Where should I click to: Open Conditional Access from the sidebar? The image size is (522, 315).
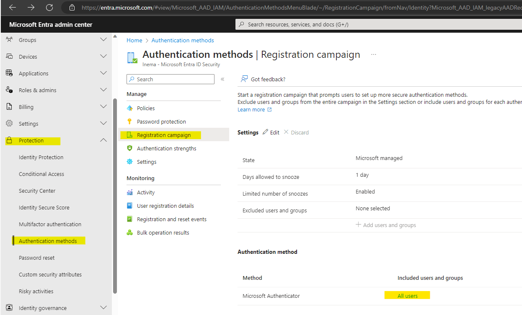pos(41,173)
